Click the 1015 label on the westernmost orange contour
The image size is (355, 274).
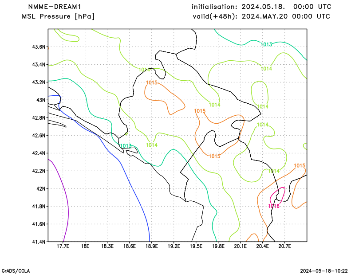[152, 82]
